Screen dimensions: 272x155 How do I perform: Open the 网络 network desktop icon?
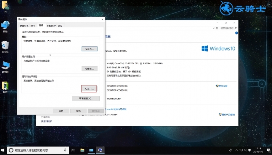5,27
